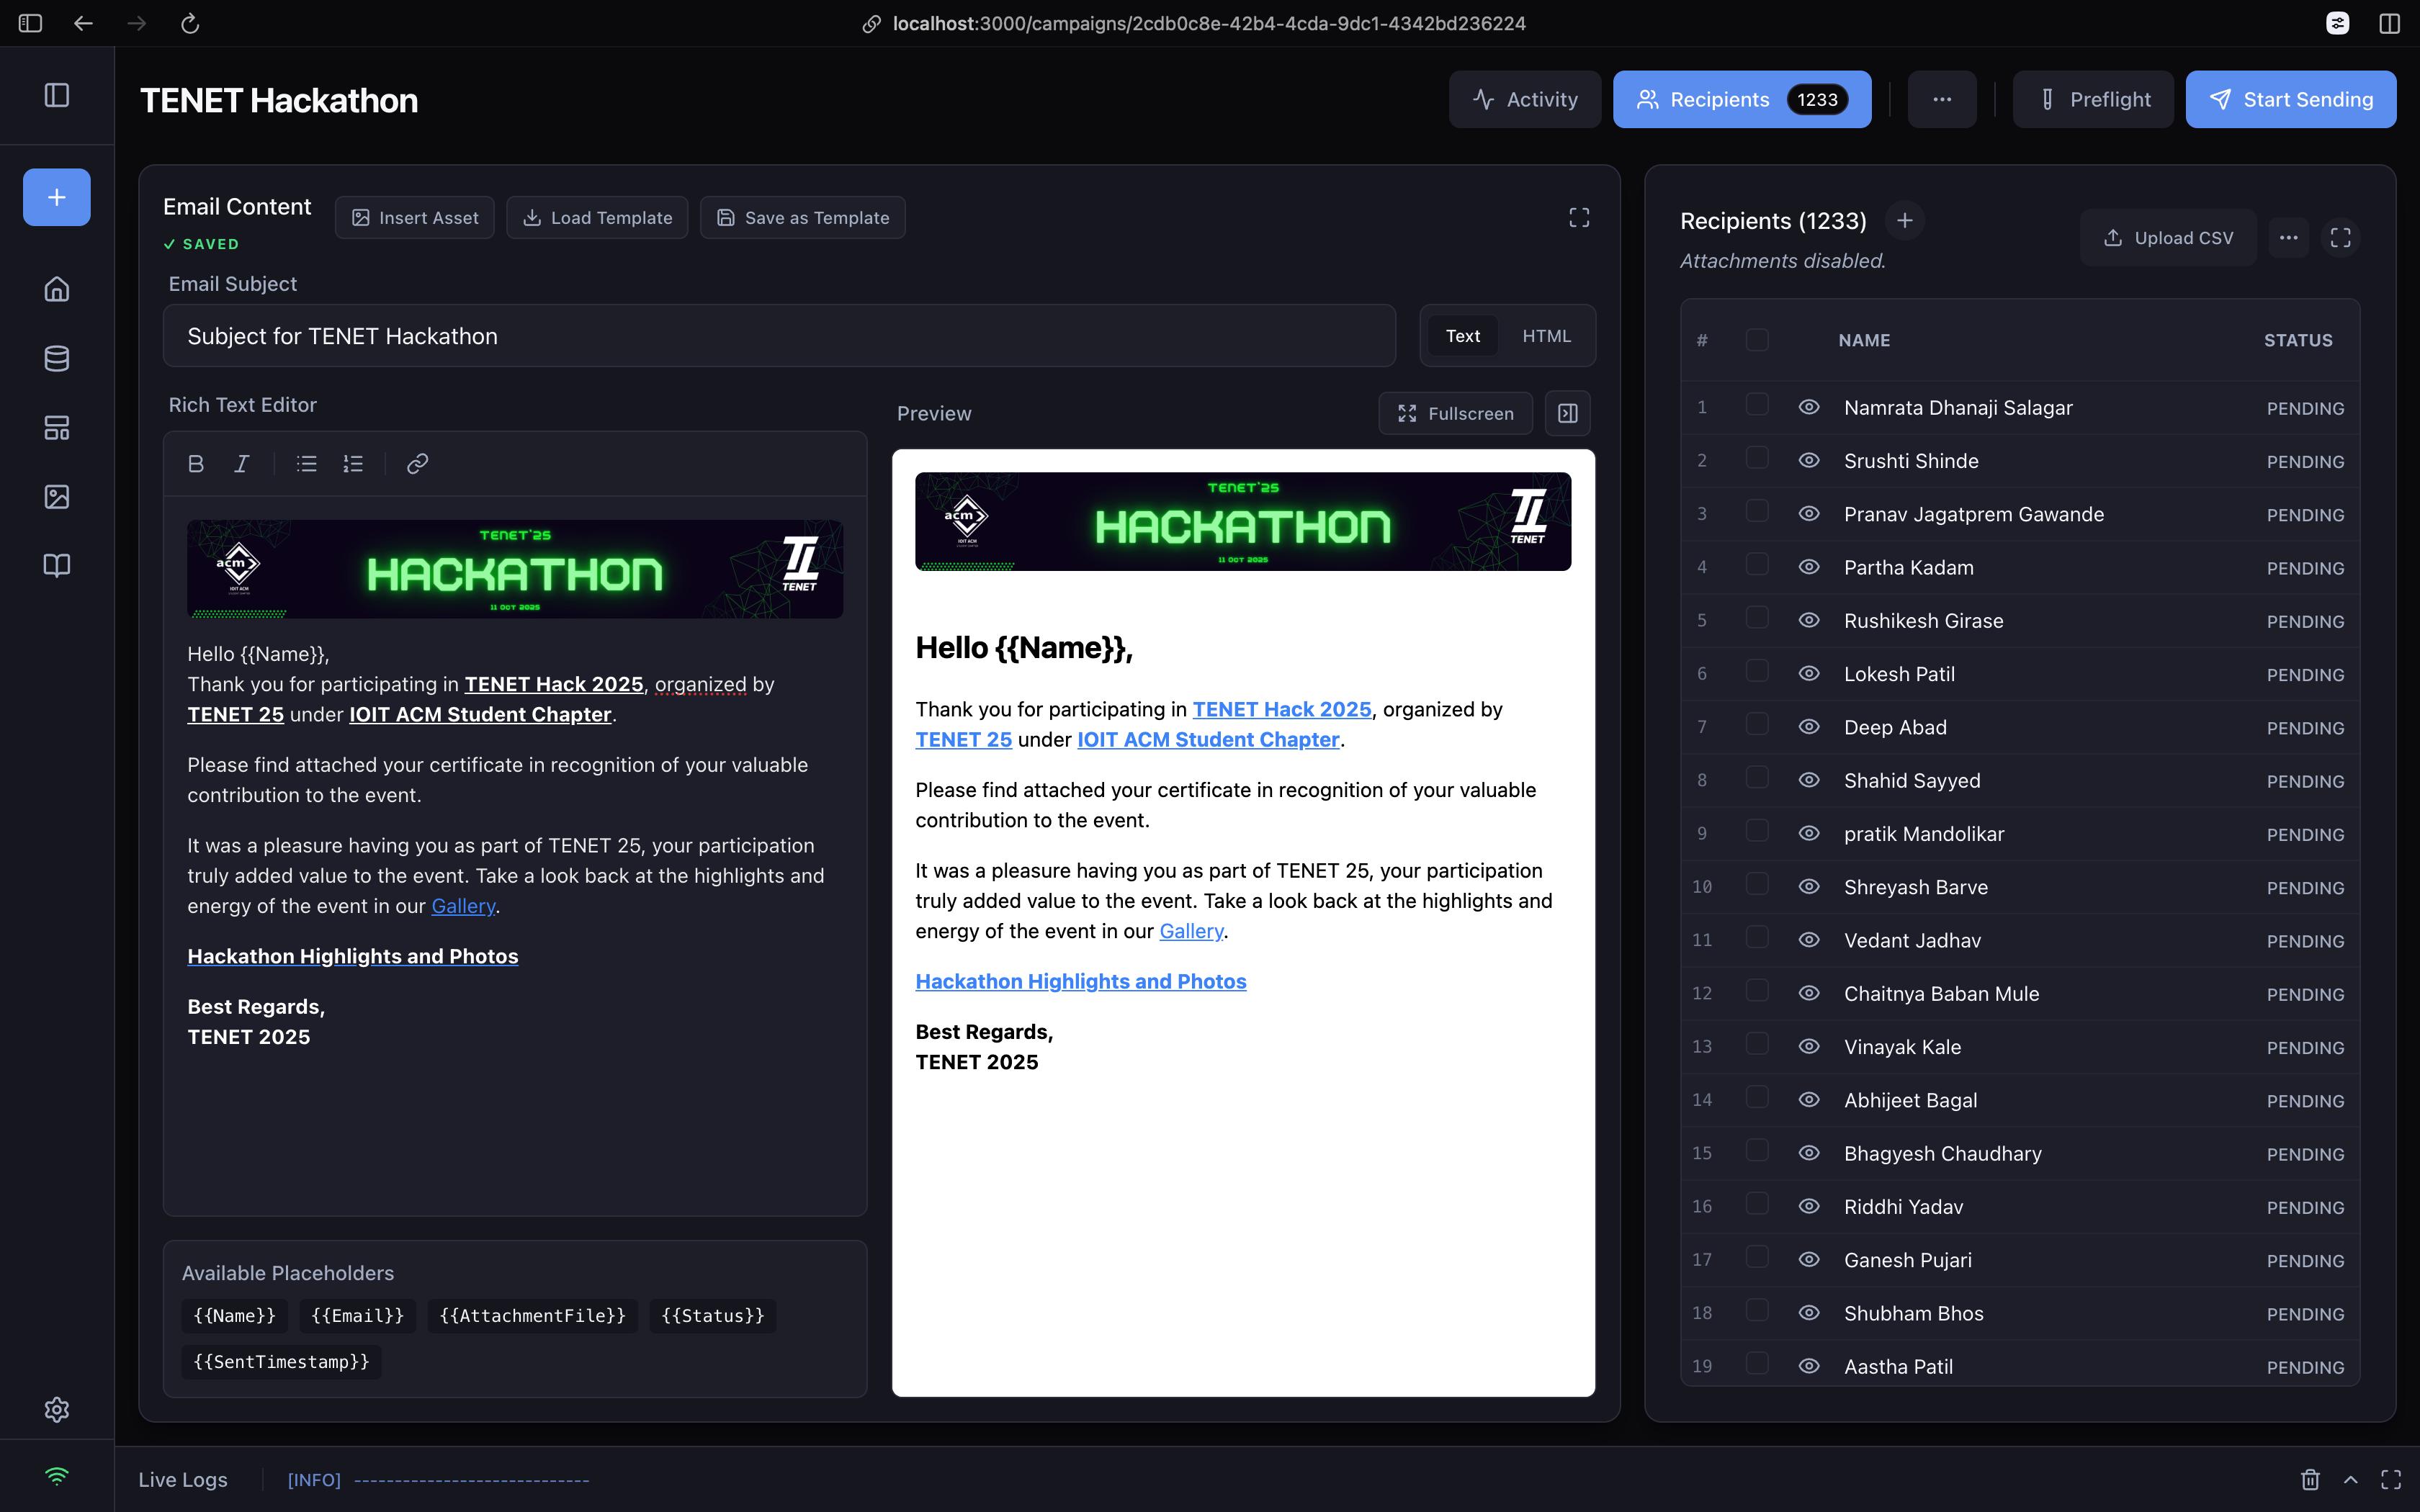Maximize the Live Logs panel
The height and width of the screenshot is (1512, 2420).
[2391, 1479]
